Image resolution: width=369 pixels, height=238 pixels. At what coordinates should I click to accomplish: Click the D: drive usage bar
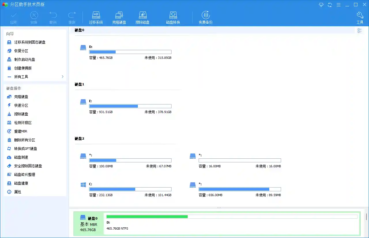(x=130, y=52)
